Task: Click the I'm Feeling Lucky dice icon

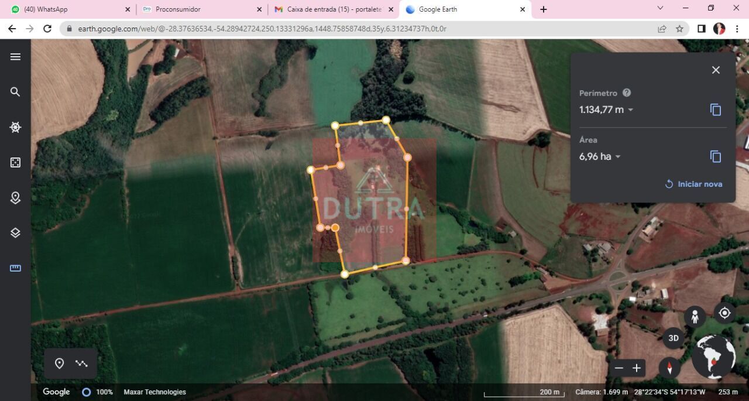Action: (15, 163)
